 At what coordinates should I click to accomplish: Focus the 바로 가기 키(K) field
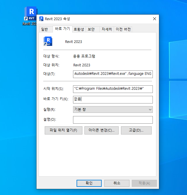pos(113,100)
